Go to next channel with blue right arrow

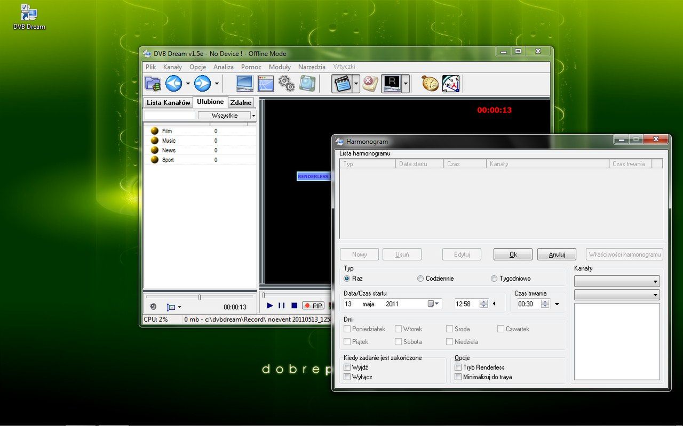(202, 84)
